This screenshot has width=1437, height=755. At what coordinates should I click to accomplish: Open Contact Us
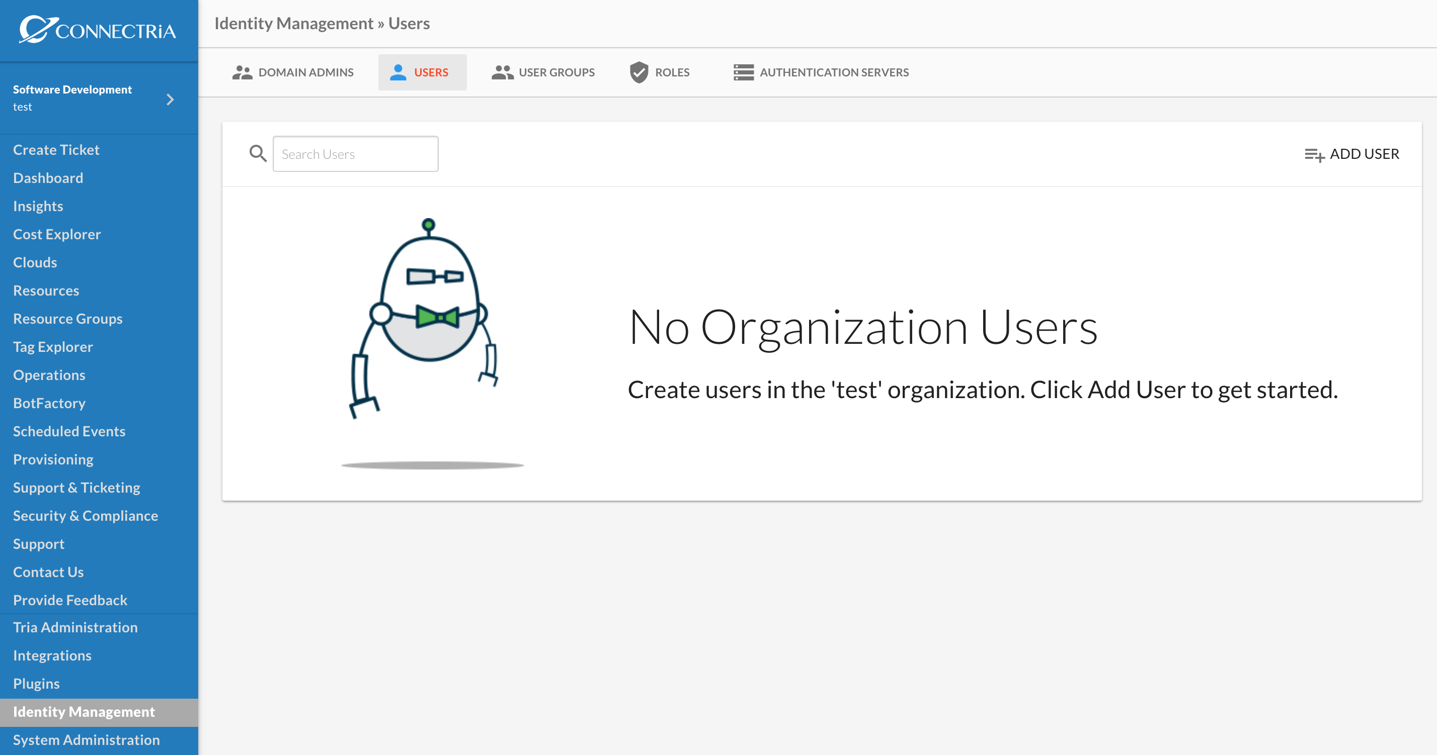[48, 572]
